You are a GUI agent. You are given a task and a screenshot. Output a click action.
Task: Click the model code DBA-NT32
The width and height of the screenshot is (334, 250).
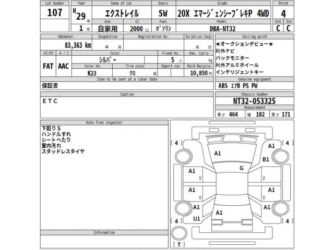(223, 29)
